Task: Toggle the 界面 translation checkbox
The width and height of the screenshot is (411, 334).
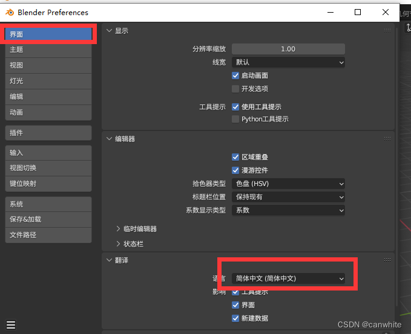Action: [235, 305]
